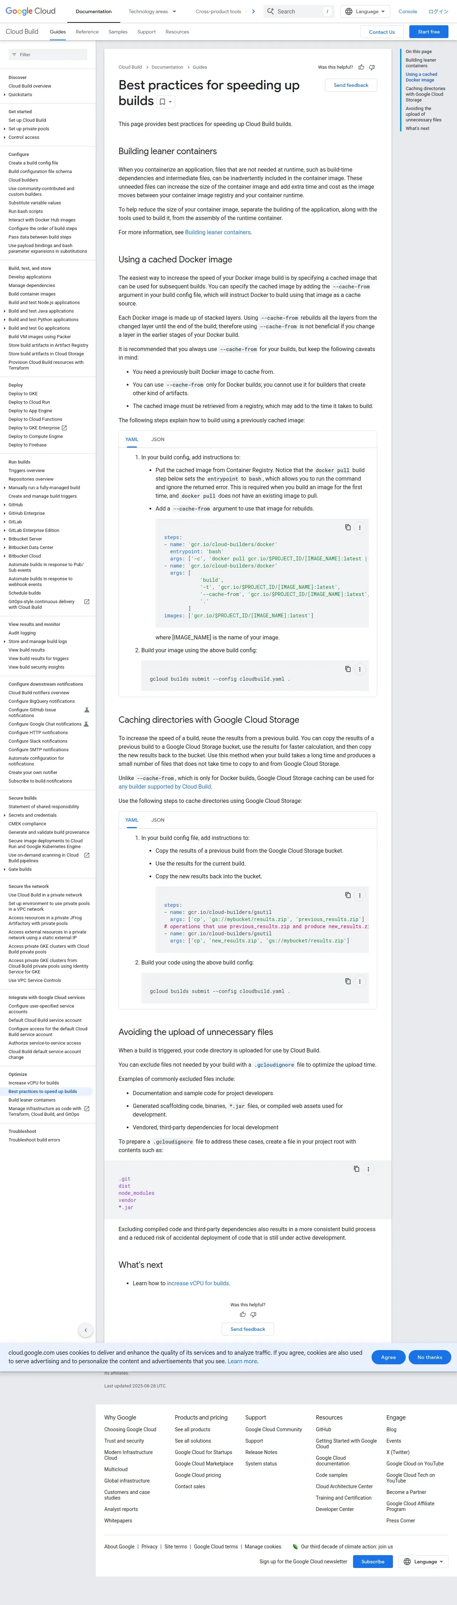Screen dimensions: 457x1605
Task: Click the search magnifier icon
Action: (270, 11)
